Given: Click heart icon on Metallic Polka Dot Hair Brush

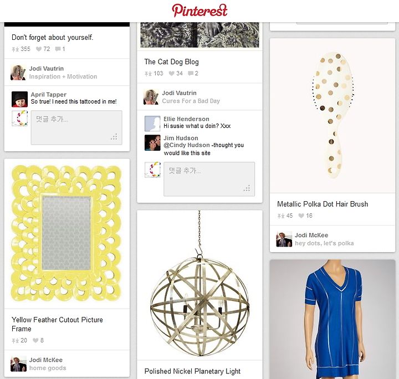Looking at the screenshot, I should (x=301, y=216).
